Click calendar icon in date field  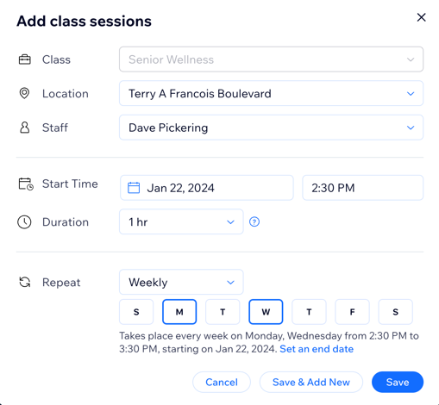(134, 188)
